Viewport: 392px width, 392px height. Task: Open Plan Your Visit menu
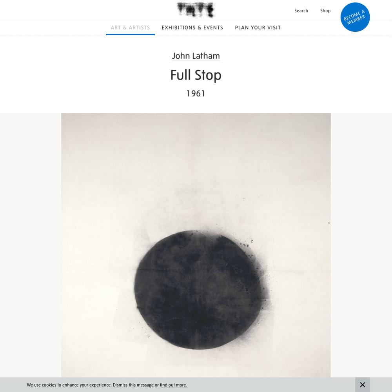(258, 28)
